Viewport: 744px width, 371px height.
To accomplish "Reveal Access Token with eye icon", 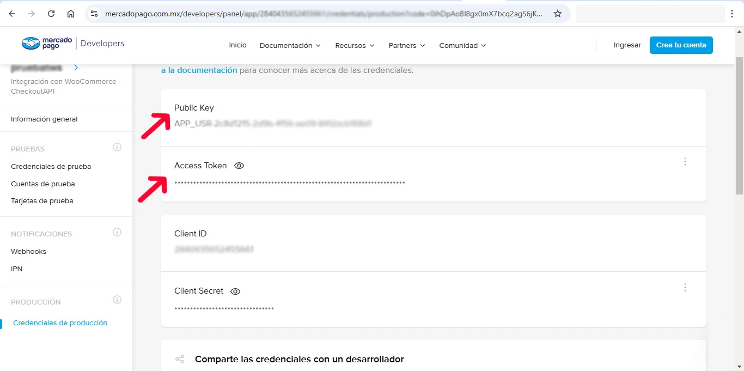I will [239, 166].
